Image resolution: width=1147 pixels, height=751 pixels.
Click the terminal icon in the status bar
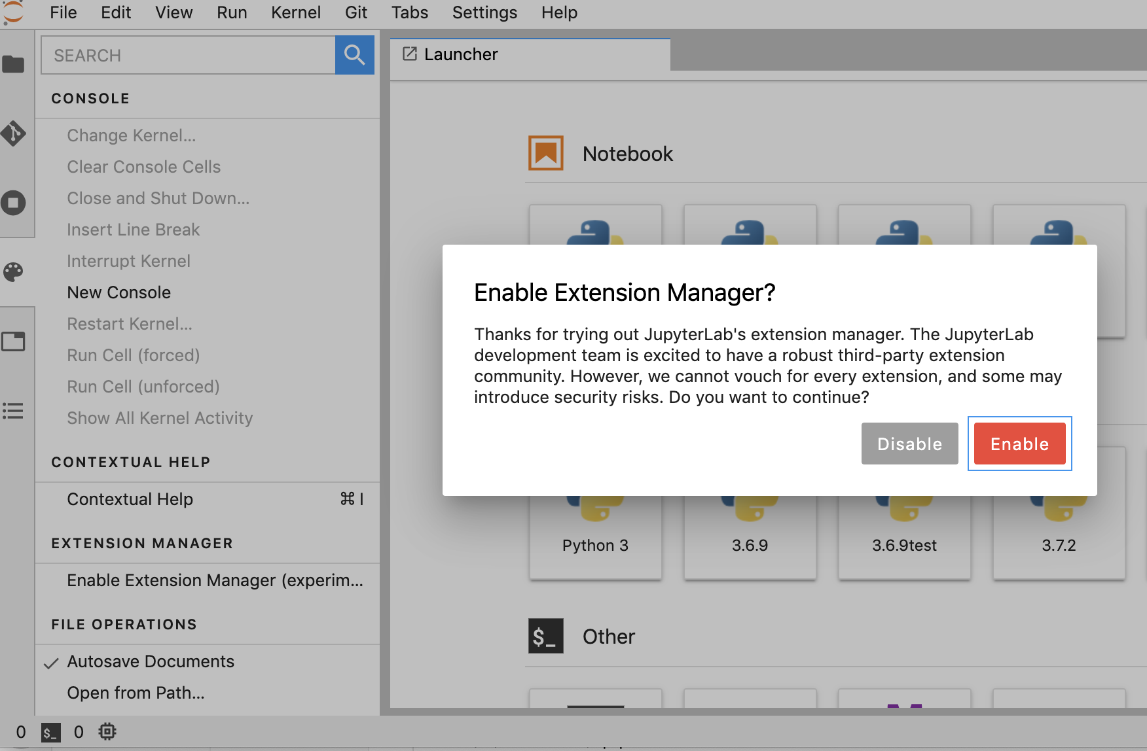(x=50, y=732)
